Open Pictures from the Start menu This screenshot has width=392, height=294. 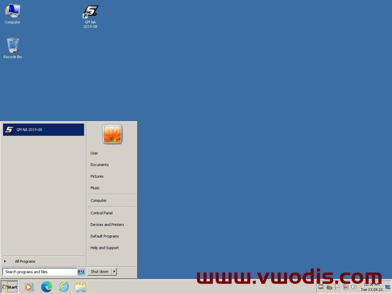pos(97,176)
